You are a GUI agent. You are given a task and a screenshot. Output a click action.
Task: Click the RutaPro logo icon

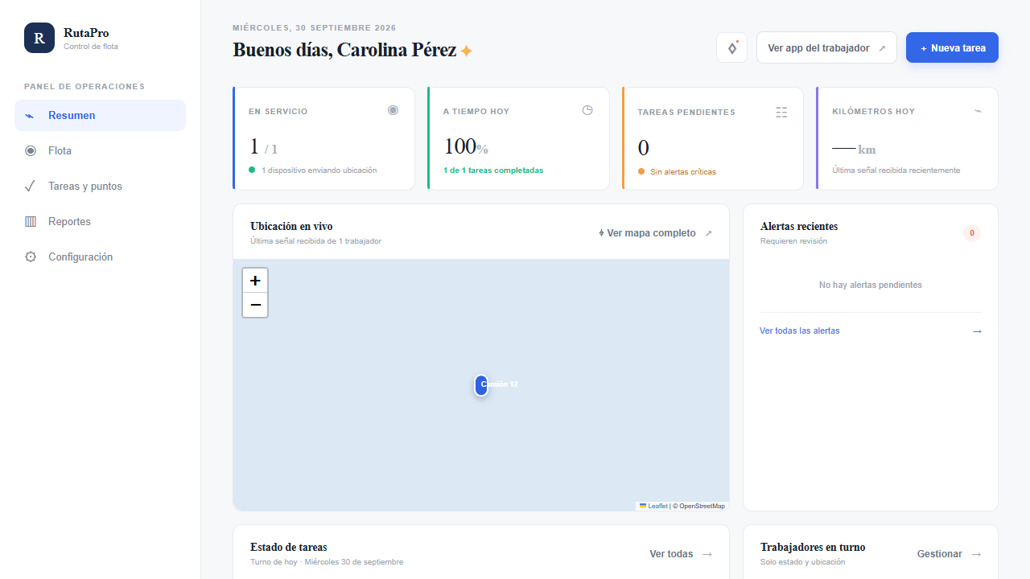pyautogui.click(x=39, y=38)
